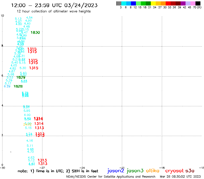Click the '12:00 – 23:59 UTC 03/24/2023' title
The image size is (204, 179).
coord(54,6)
